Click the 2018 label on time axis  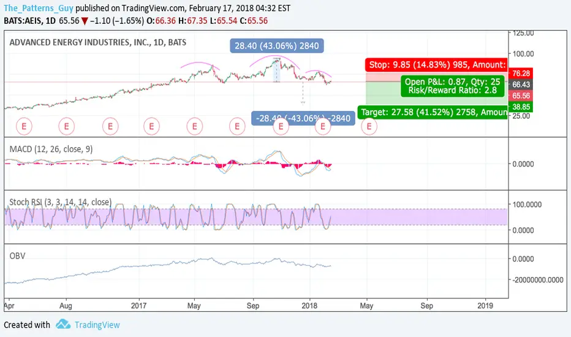coord(309,306)
